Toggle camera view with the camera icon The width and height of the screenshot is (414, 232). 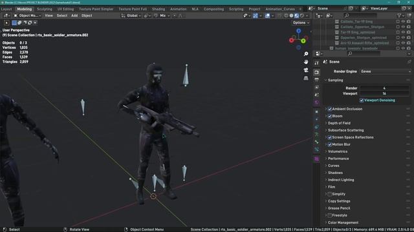306,70
